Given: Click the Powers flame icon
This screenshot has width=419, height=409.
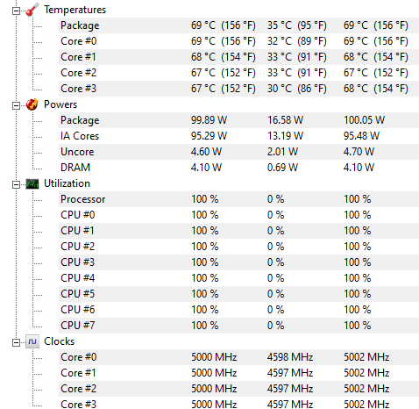Looking at the screenshot, I should [x=32, y=104].
